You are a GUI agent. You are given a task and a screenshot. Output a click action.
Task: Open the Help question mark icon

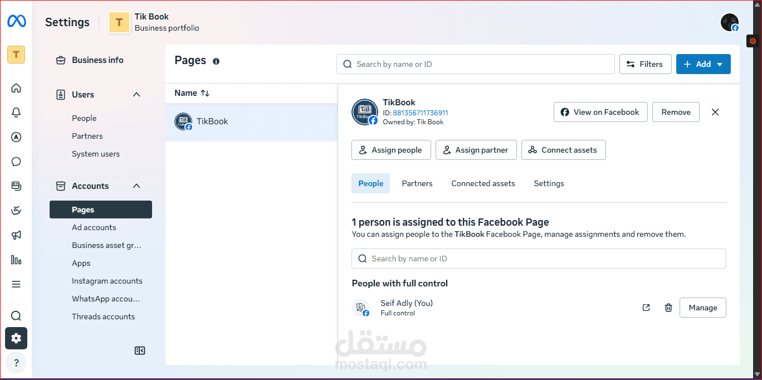pyautogui.click(x=16, y=363)
